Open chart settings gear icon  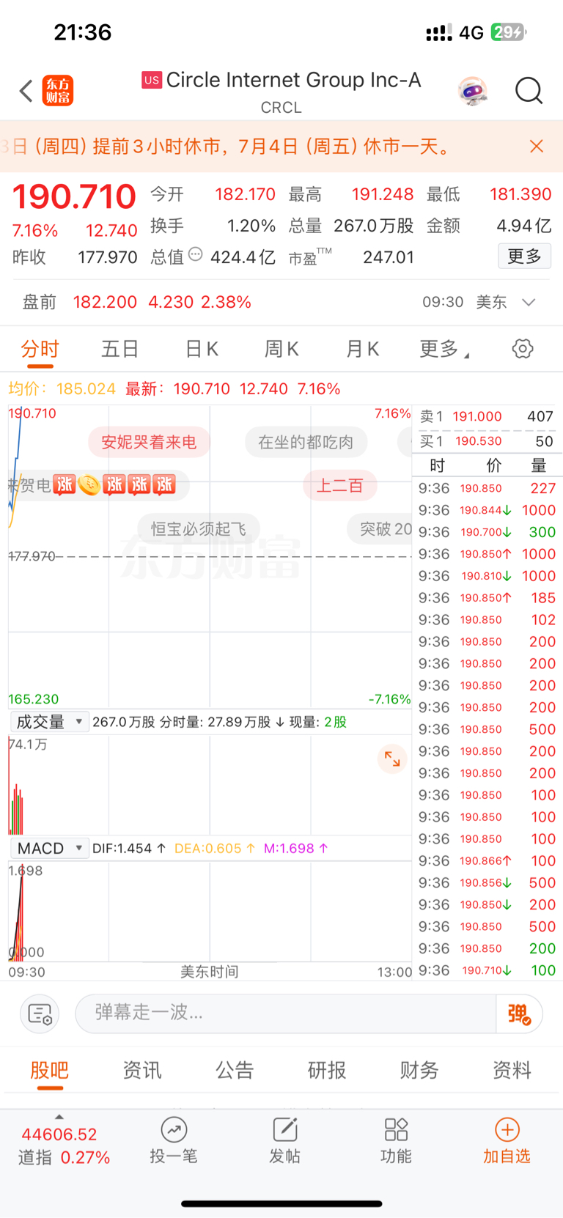point(523,349)
